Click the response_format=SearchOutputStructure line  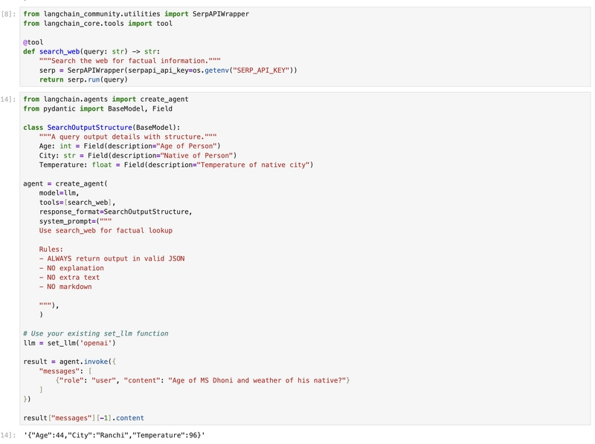115,212
